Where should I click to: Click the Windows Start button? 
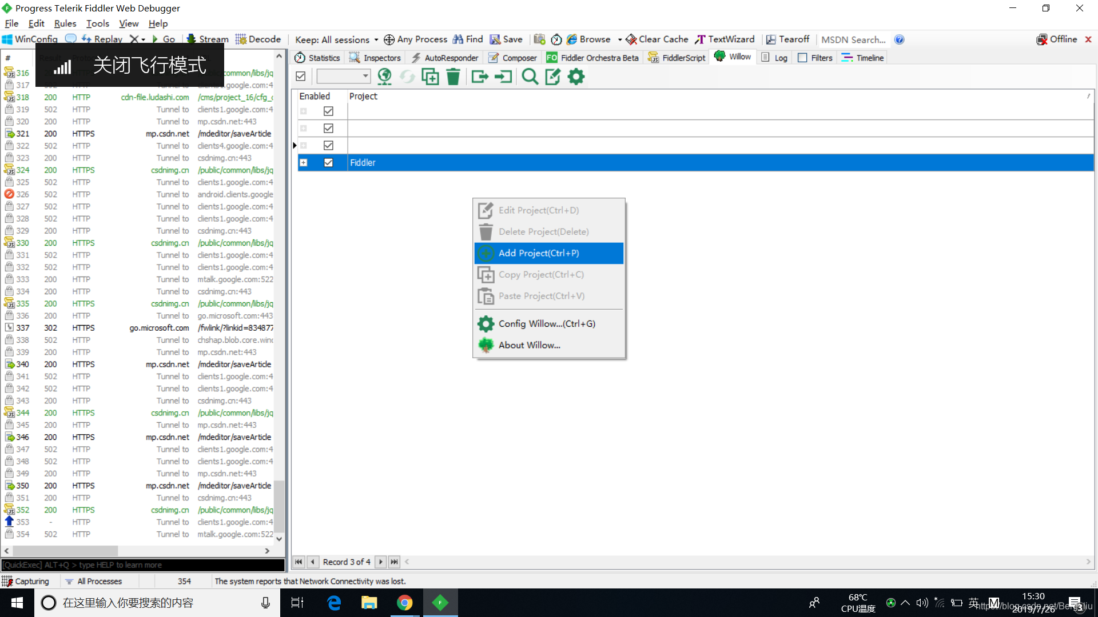(17, 603)
